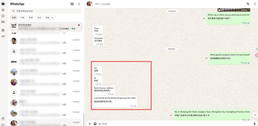The image size is (258, 126).
Task: Select the 未讀 unread filter tab
Action: pyautogui.click(x=22, y=18)
